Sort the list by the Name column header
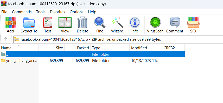The height and width of the screenshot is (103, 223). coord(19,48)
